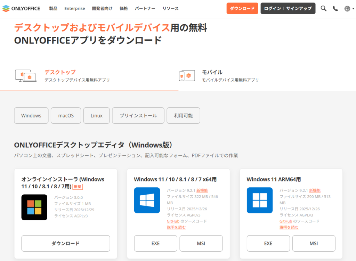Image resolution: width=356 pixels, height=261 pixels.
Task: Select the macOS platform filter
Action: (66, 115)
